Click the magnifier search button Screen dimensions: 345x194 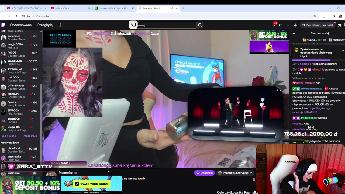(200, 25)
